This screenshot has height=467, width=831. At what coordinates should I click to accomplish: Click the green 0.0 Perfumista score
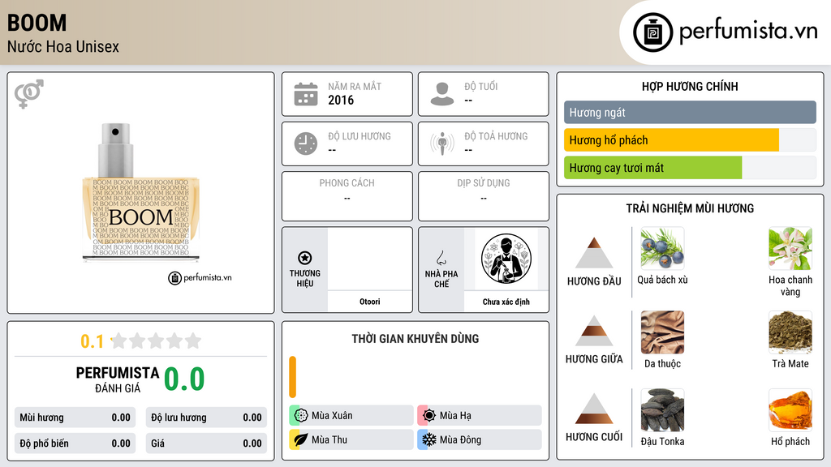(x=184, y=379)
